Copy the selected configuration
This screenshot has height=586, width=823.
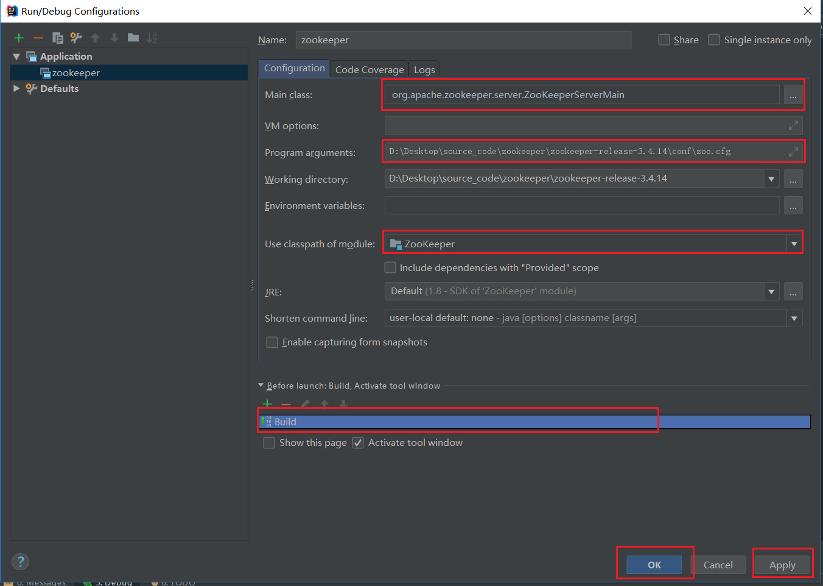58,38
